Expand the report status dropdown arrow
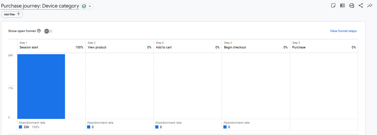The image size is (377, 135). [x=90, y=6]
